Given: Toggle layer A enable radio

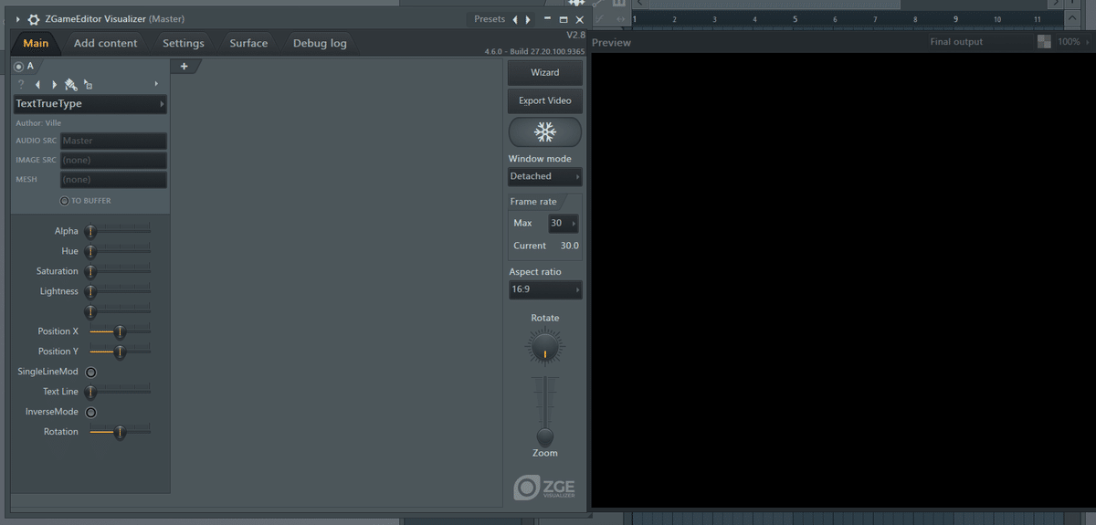Looking at the screenshot, I should [19, 67].
